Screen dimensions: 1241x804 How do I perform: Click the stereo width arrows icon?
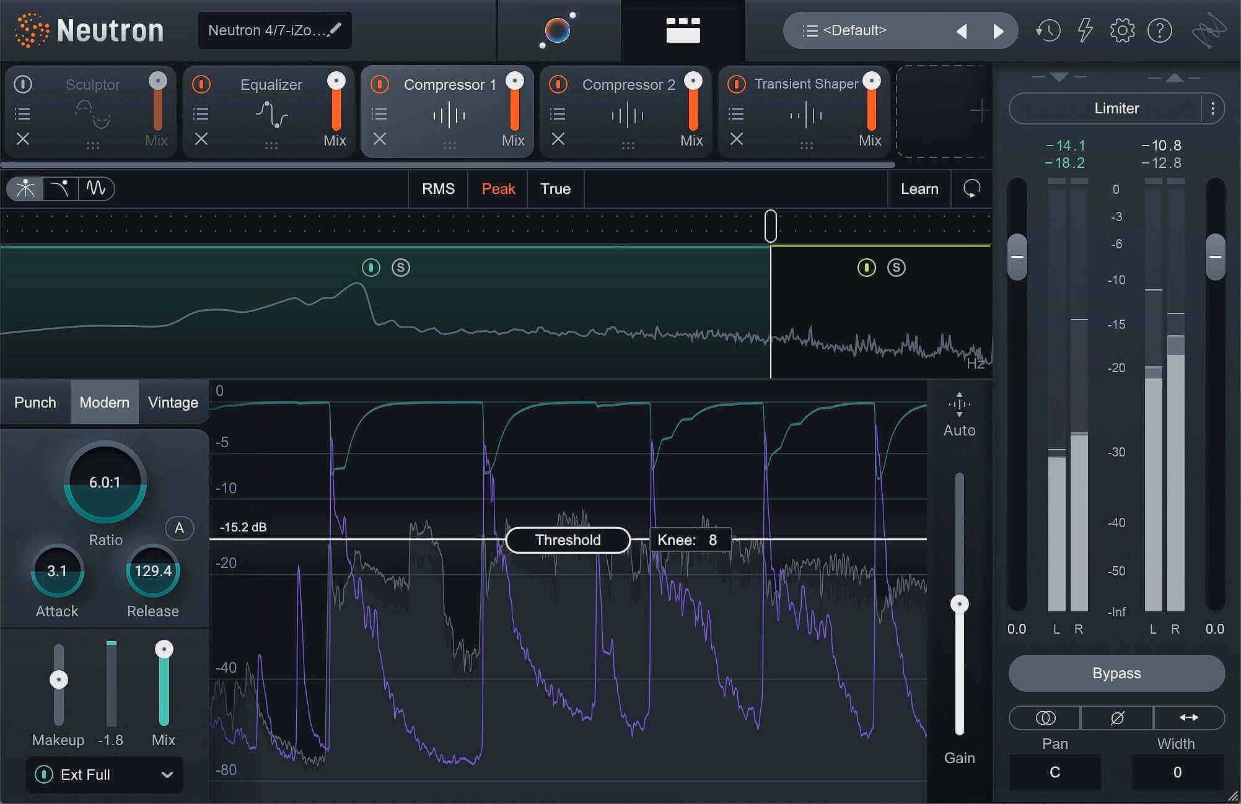coord(1188,718)
